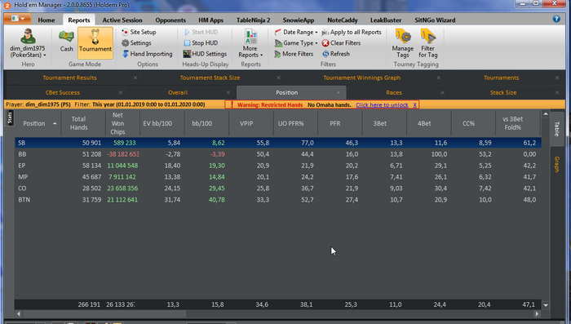Open the SnowieApp tab

coord(299,20)
